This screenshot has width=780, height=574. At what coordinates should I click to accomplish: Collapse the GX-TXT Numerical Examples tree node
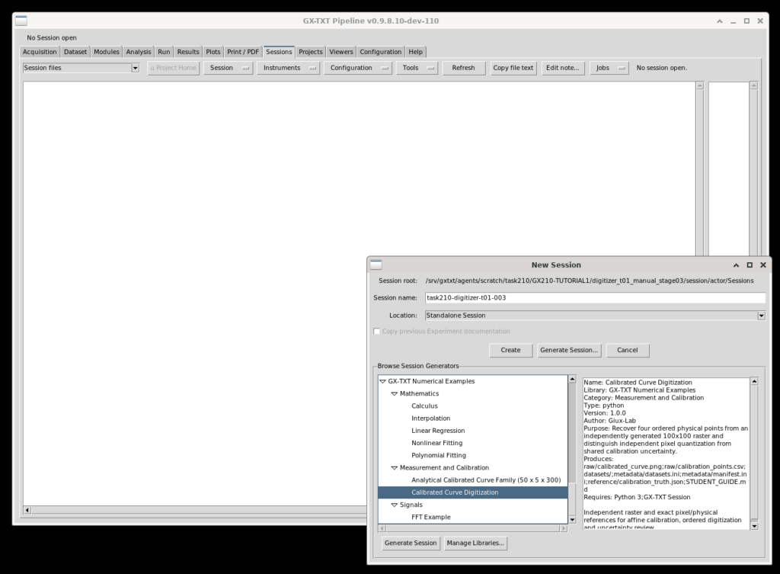382,381
